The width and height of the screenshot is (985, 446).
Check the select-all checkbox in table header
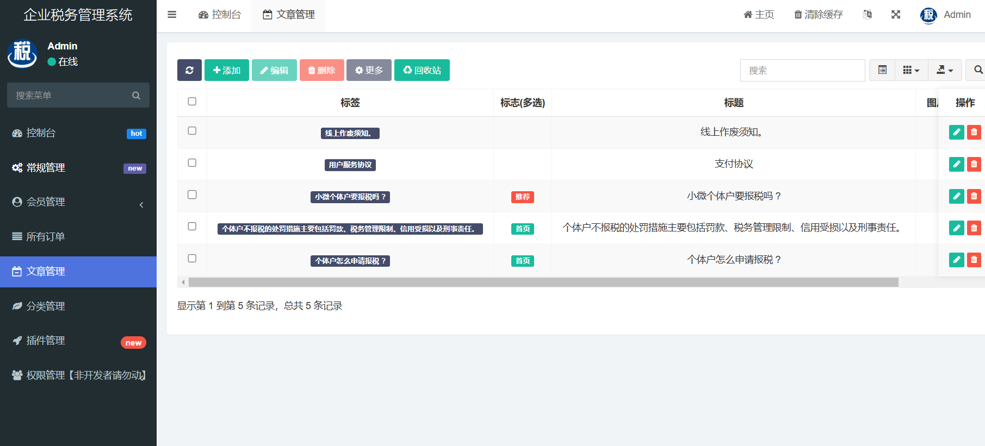pos(192,102)
